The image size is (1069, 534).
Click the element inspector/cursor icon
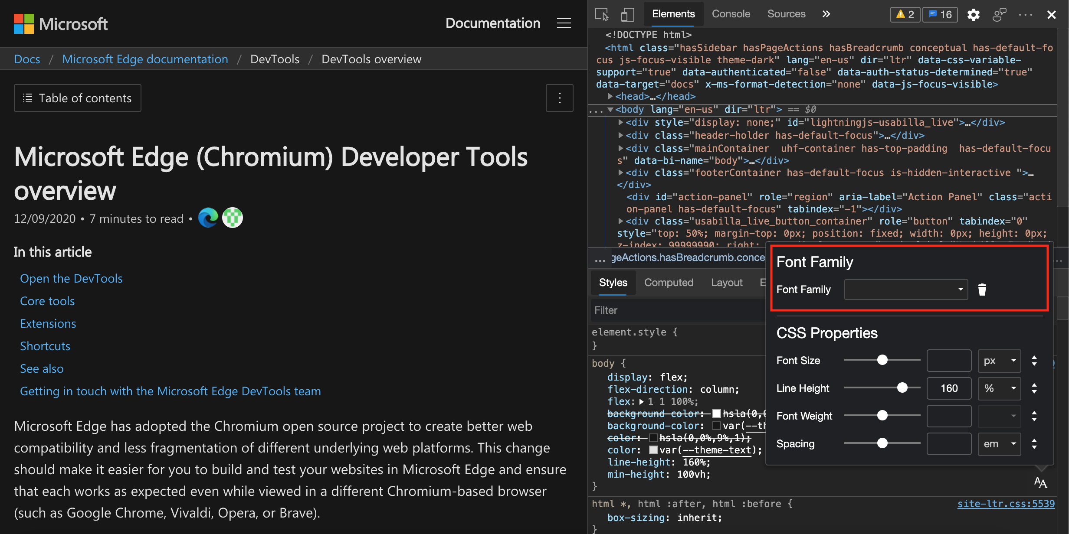click(603, 13)
